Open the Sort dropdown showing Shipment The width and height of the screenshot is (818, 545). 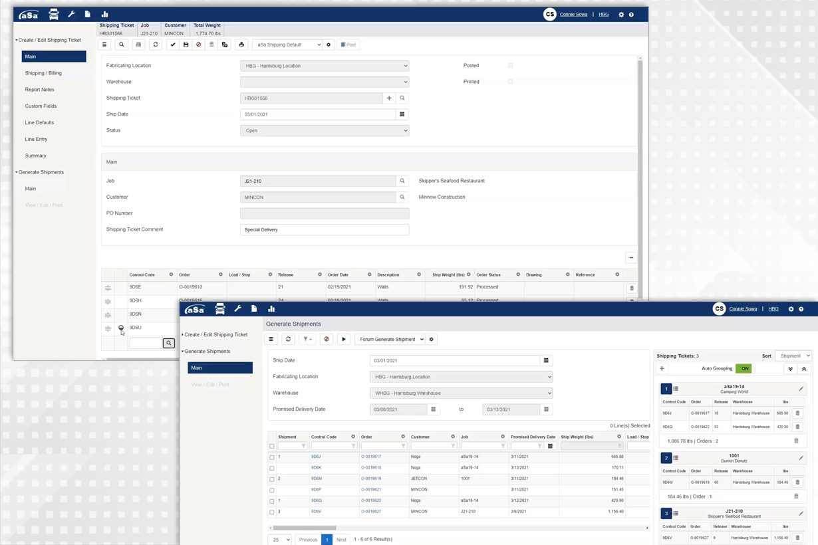point(794,356)
